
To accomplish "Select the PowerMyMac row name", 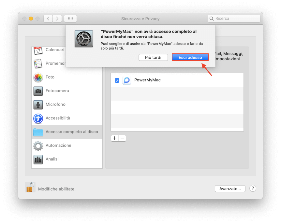I will (147, 80).
